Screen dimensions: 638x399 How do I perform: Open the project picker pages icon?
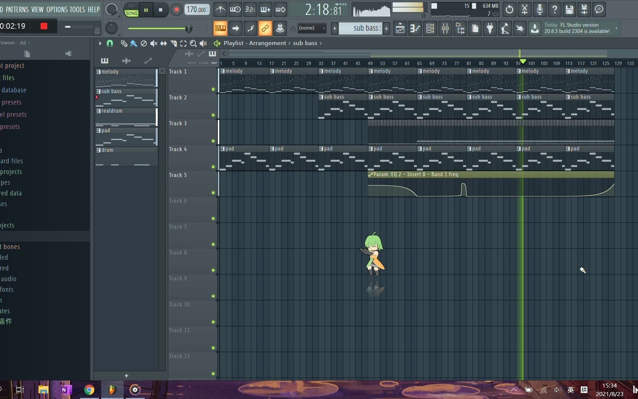[x=475, y=28]
